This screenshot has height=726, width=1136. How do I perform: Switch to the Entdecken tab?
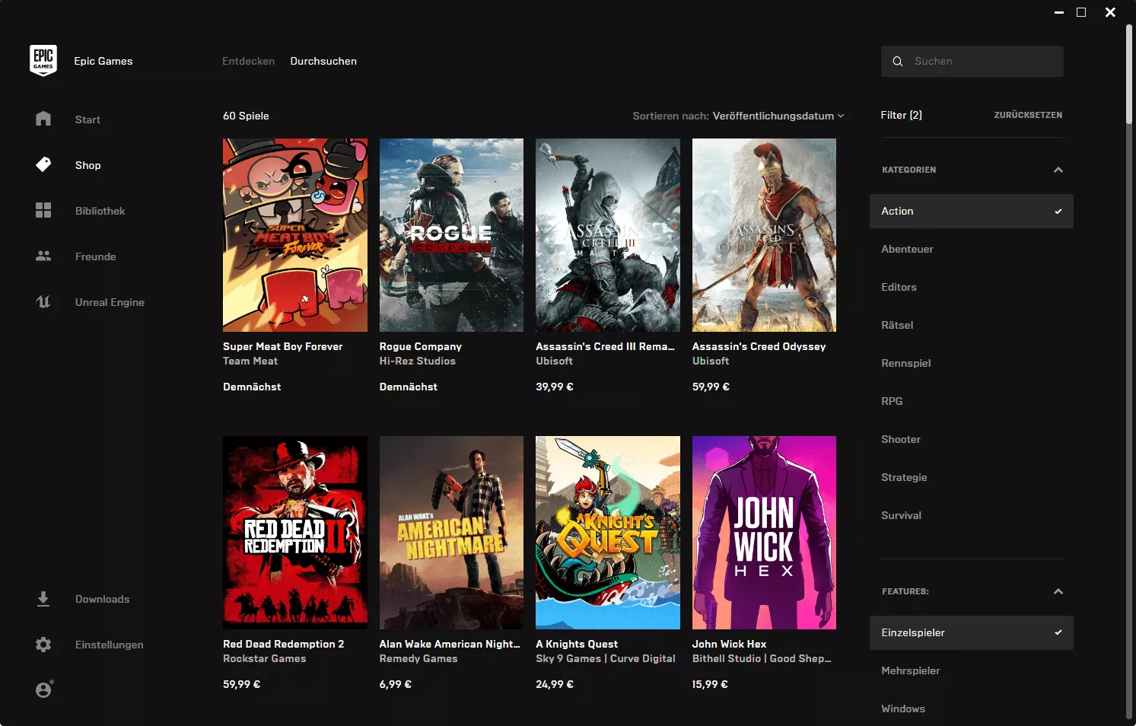tap(248, 61)
